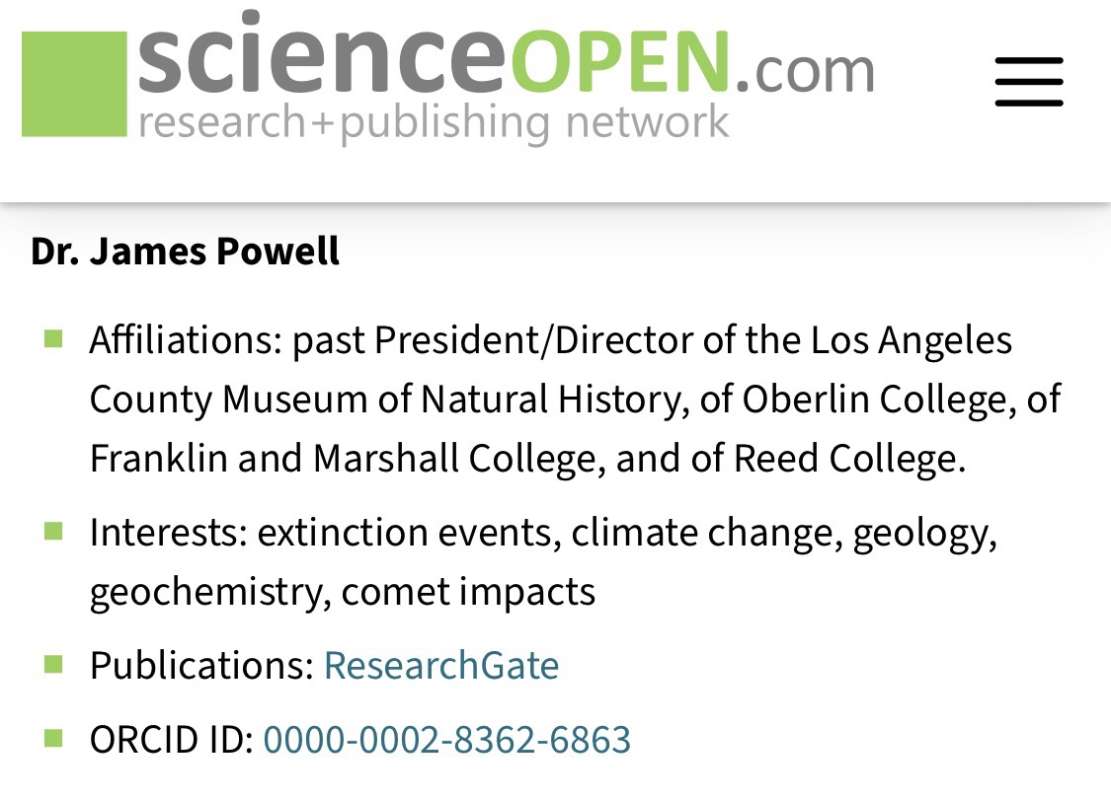Click the scienceOPEN.com wordmark

506,62
